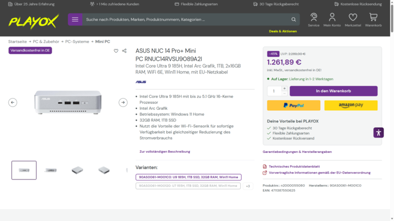394x221 pixels.
Task: Select variant U9 185H, 1TB SSD
Action: tap(188, 177)
